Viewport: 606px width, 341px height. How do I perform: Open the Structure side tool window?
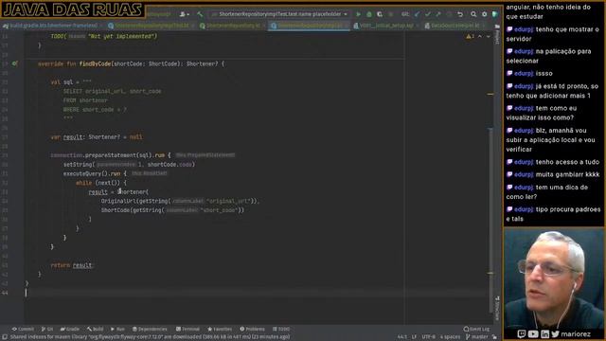coord(497,308)
